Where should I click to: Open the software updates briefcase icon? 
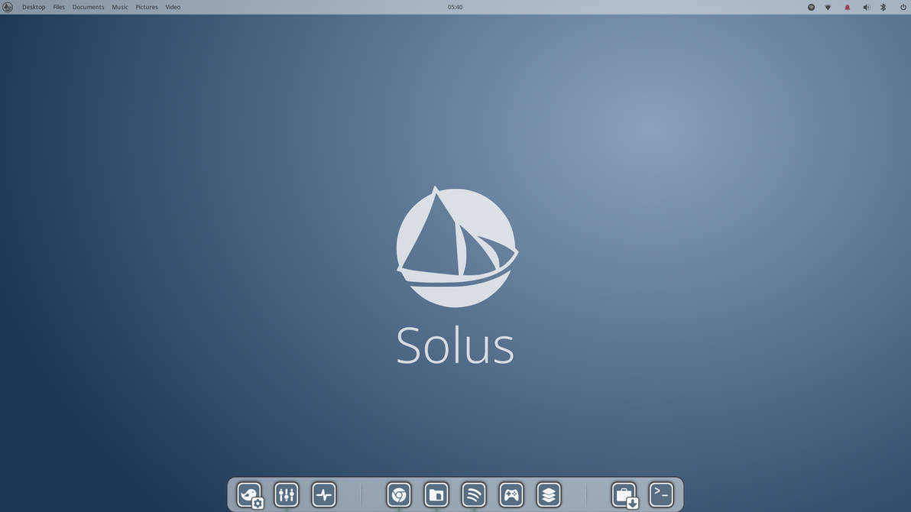point(624,494)
